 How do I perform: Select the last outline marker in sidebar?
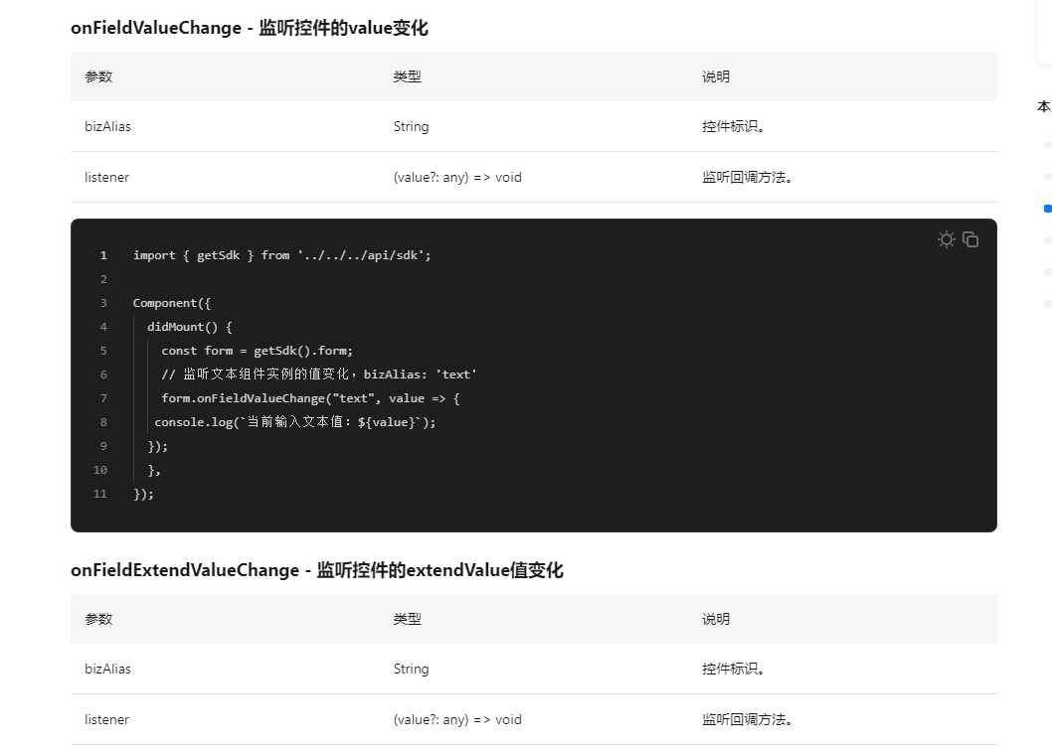(x=1047, y=304)
